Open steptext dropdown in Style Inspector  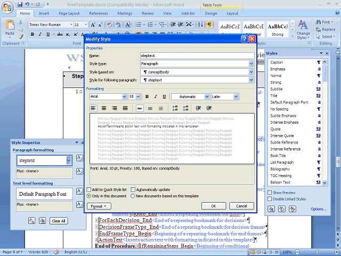pos(69,161)
